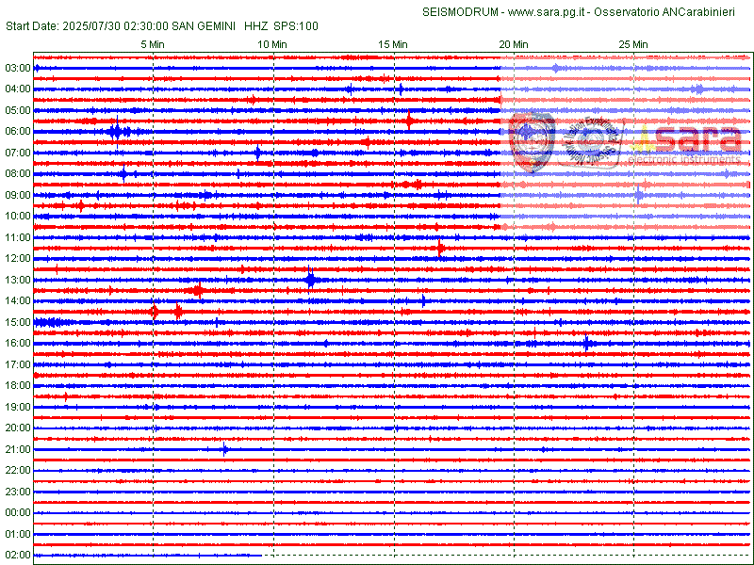Click the 17:00 time label
The width and height of the screenshot is (754, 565).
18,364
